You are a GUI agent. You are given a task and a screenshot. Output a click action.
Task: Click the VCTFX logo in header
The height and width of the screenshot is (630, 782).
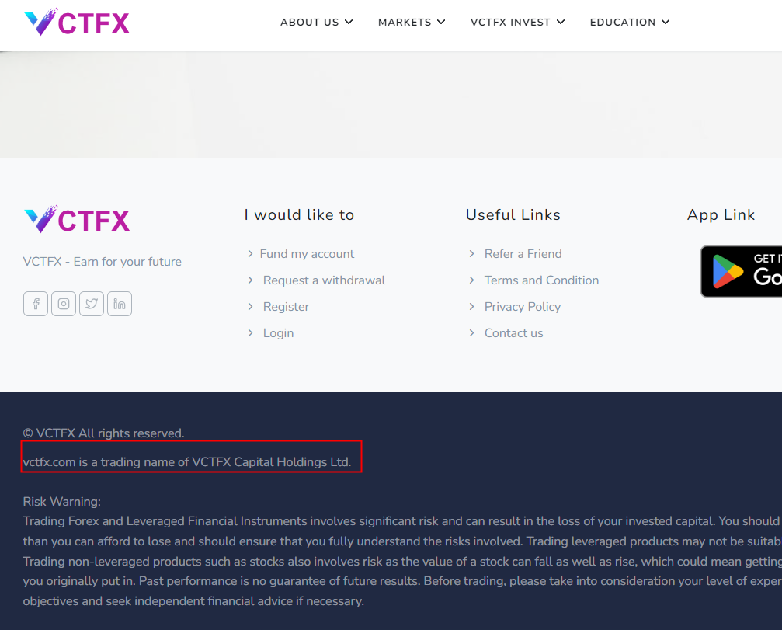click(x=77, y=22)
